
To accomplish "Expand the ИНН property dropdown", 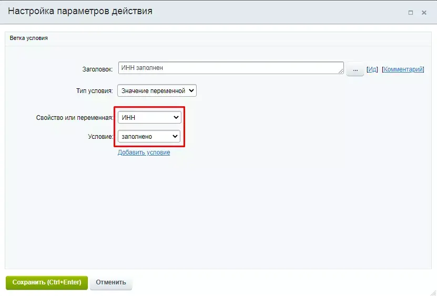I will (x=149, y=117).
